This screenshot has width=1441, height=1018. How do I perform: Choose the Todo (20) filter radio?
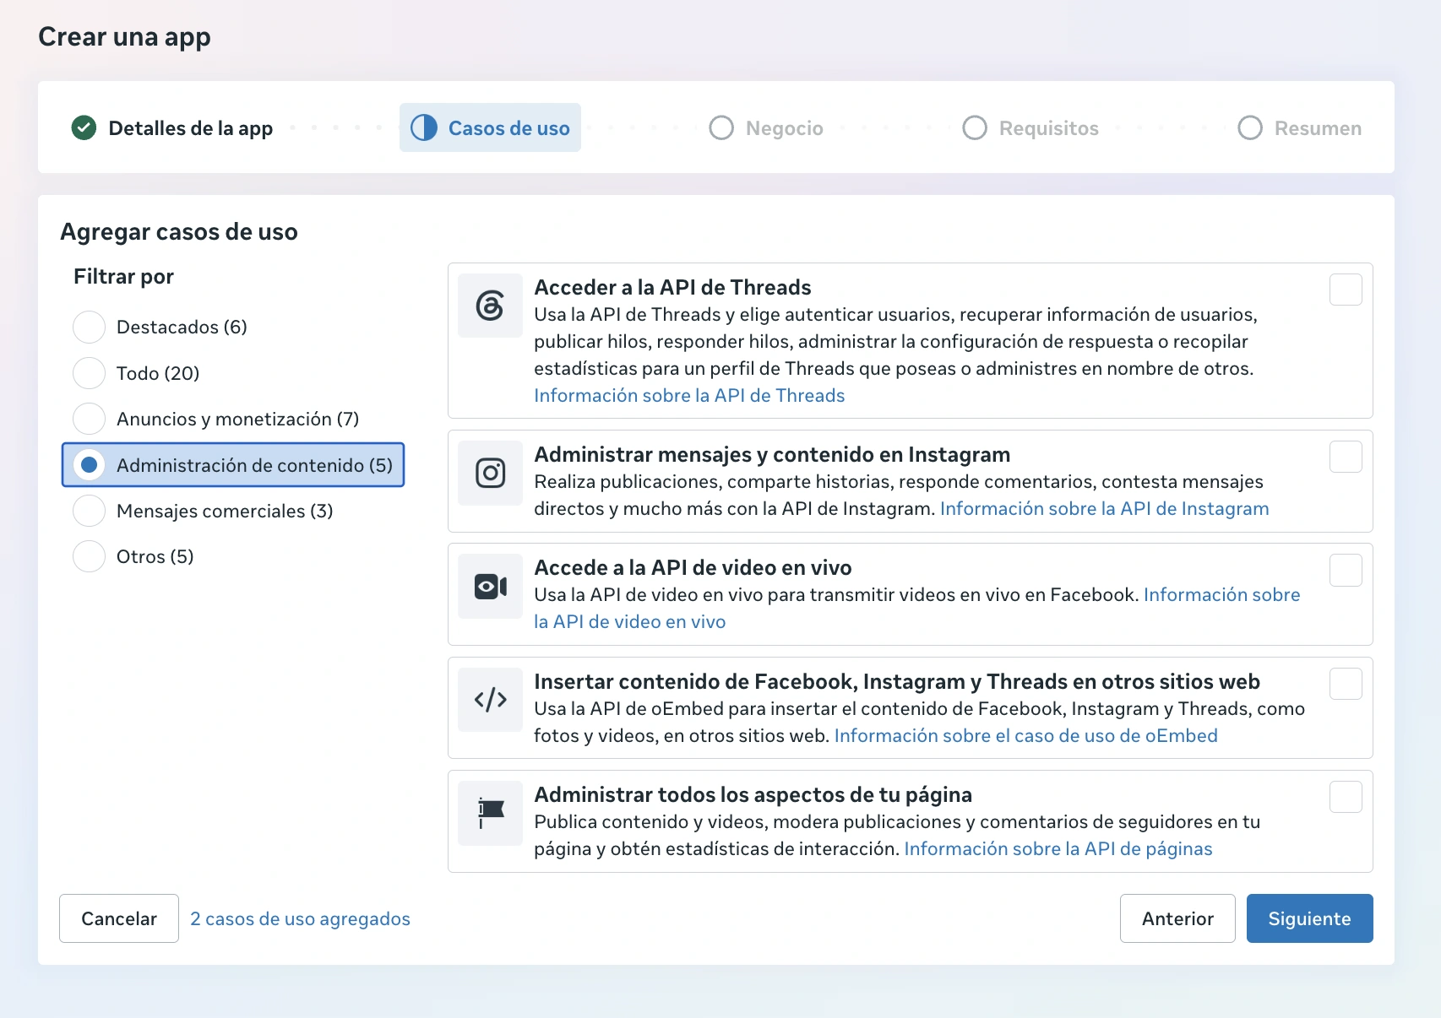coord(89,372)
